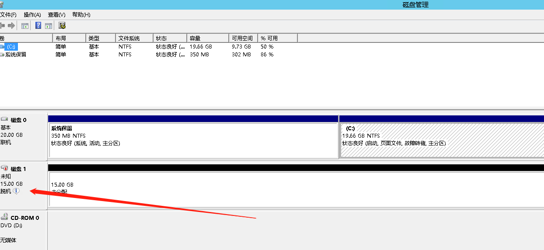Select the 系统保留 volume row in list
The height and width of the screenshot is (250, 544).
pyautogui.click(x=15, y=55)
